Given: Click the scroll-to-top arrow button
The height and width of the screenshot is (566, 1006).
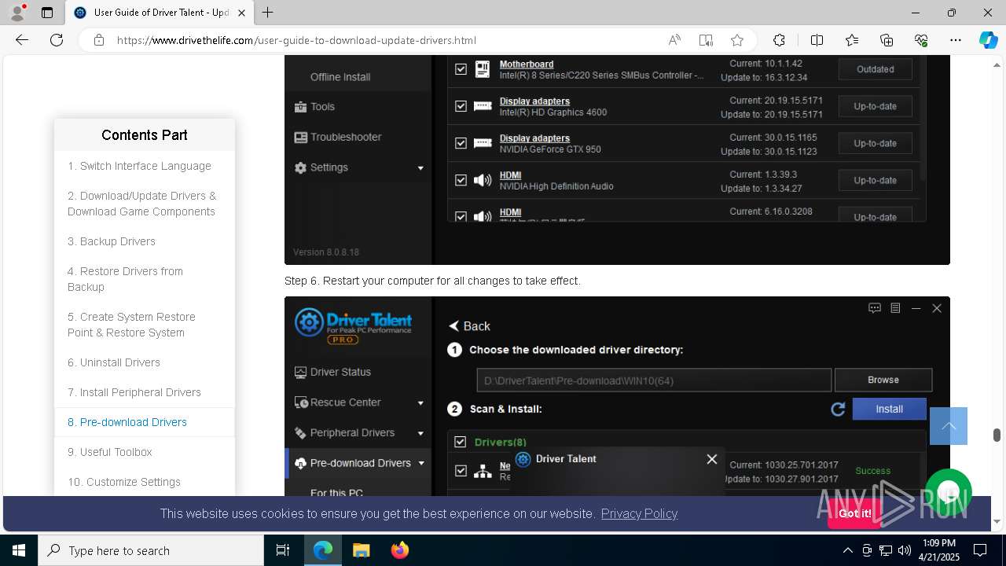Looking at the screenshot, I should (949, 426).
